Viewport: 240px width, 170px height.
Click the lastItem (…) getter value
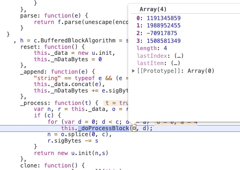[x=176, y=63]
